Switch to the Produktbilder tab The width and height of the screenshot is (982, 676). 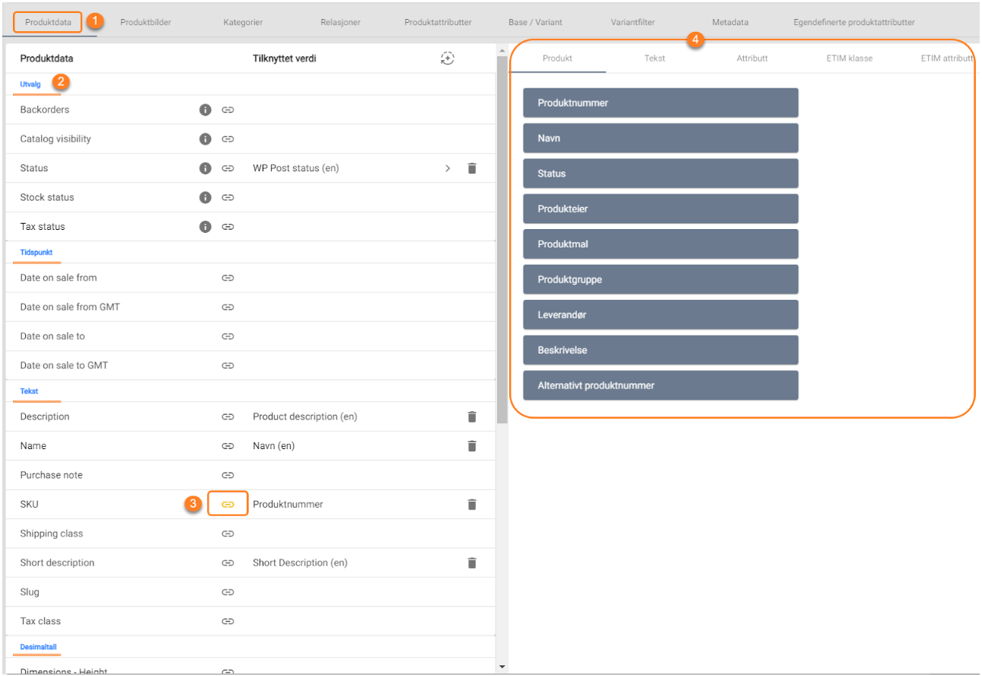(x=145, y=22)
